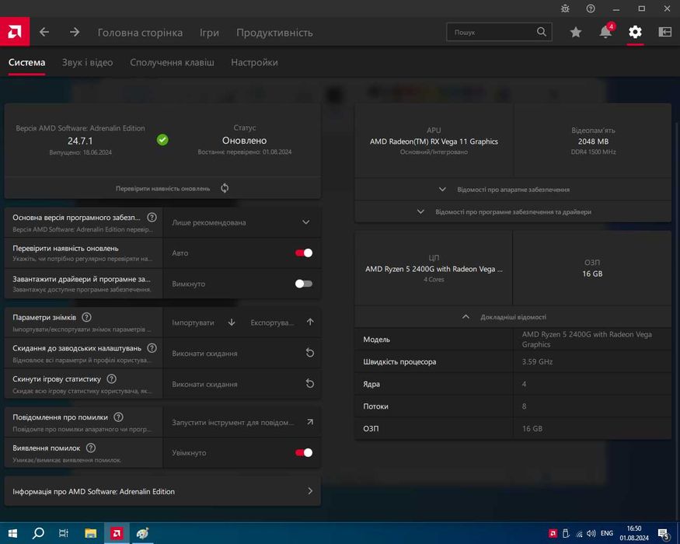The image size is (680, 544).
Task: Open File Explorer from the taskbar
Action: click(91, 533)
